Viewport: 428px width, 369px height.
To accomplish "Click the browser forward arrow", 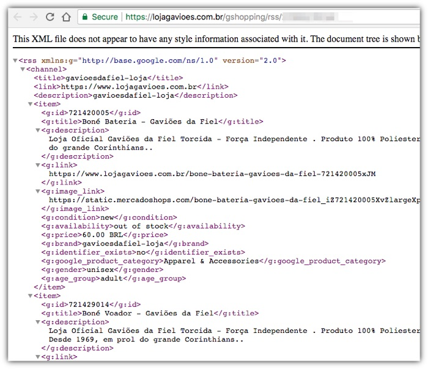I will (34, 17).
